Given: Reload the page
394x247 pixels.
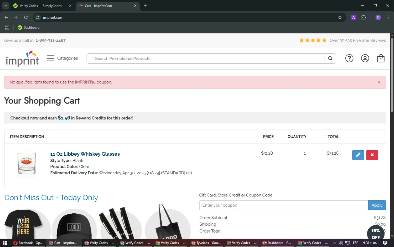Looking at the screenshot, I should 26,17.
